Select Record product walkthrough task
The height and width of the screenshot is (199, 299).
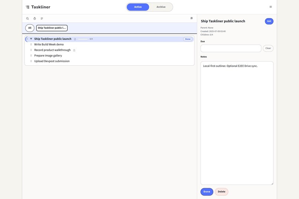coord(52,50)
